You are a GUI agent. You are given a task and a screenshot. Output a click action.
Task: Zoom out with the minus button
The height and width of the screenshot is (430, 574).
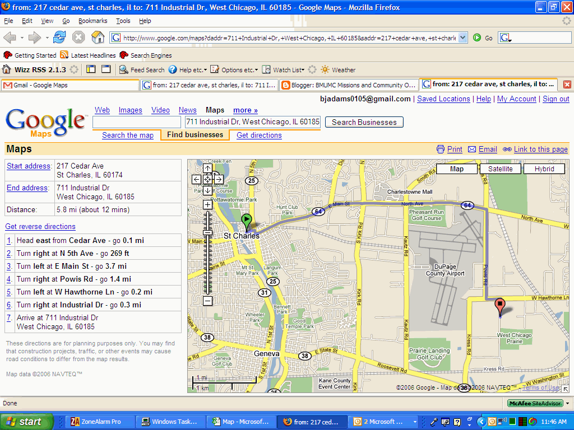[207, 301]
